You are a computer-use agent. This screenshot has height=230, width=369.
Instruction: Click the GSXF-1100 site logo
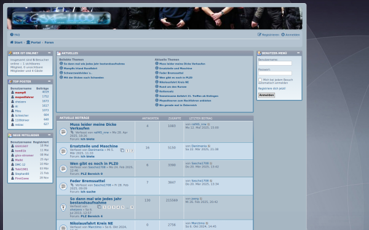[x=61, y=18]
